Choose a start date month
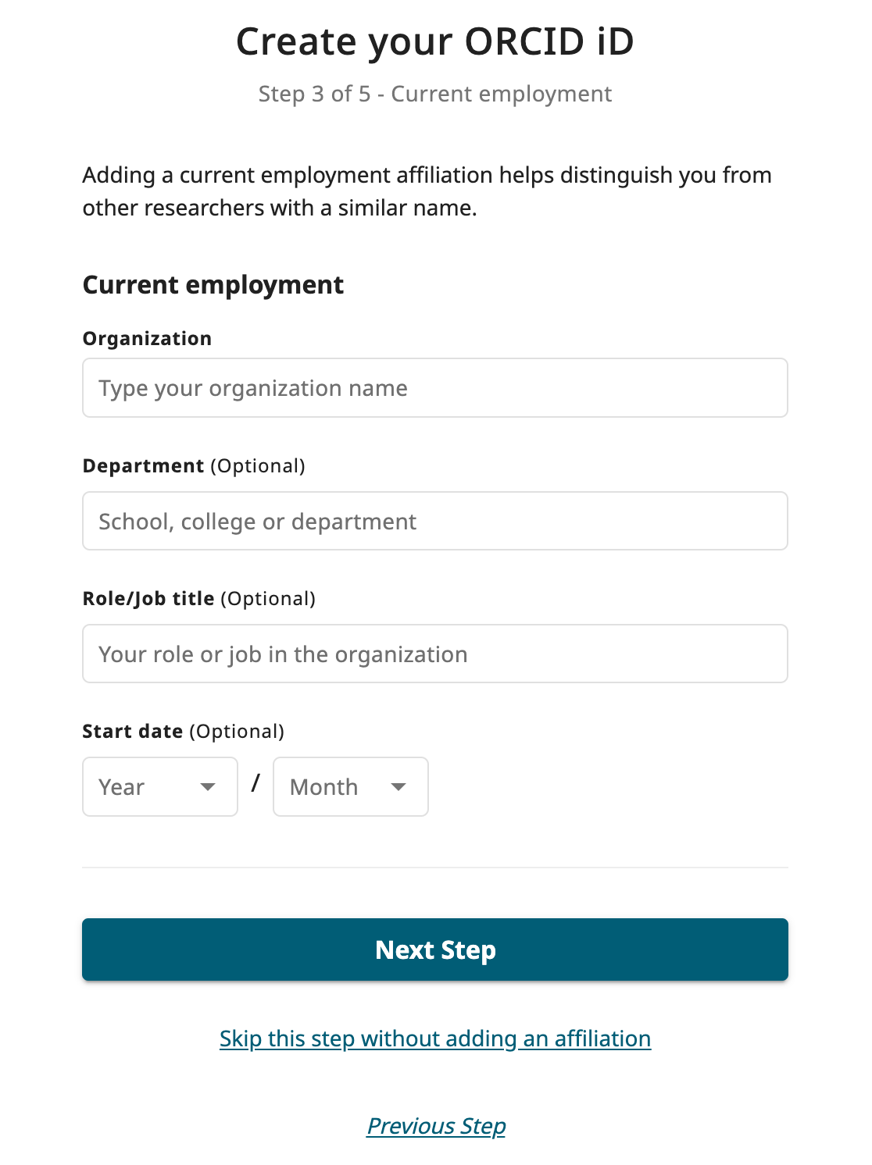Viewport: 872px width, 1165px height. click(350, 786)
